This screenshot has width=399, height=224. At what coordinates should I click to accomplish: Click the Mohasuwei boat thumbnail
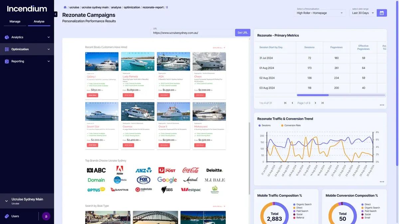click(x=209, y=112)
